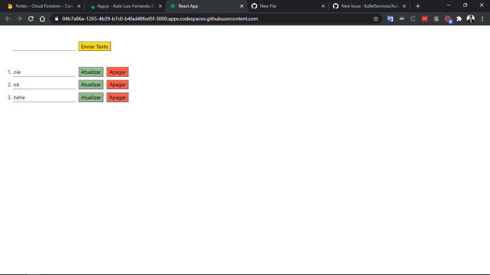Screen dimensions: 490x275
Task: Click Apagar next to hehe
Action: (x=117, y=97)
